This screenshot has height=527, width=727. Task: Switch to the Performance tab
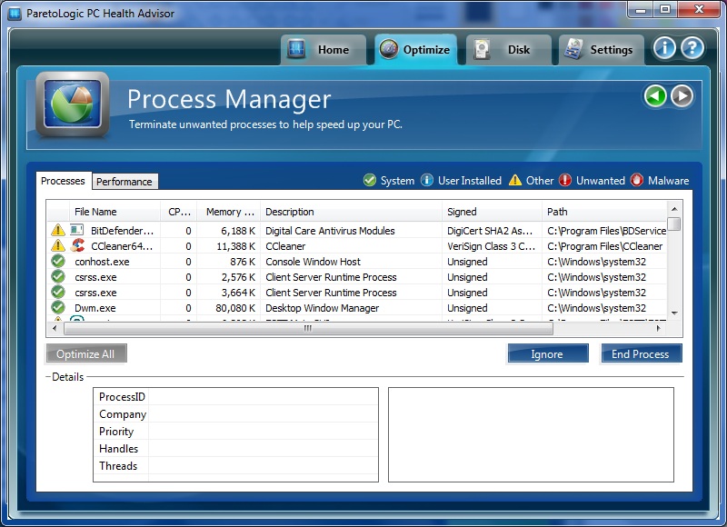point(124,181)
